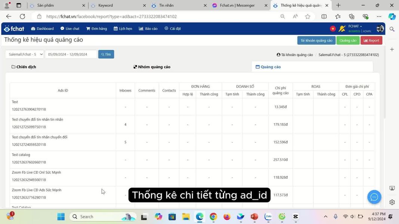Open PowerPoint from taskbar
This screenshot has height=224, width=399.
click(x=254, y=217)
